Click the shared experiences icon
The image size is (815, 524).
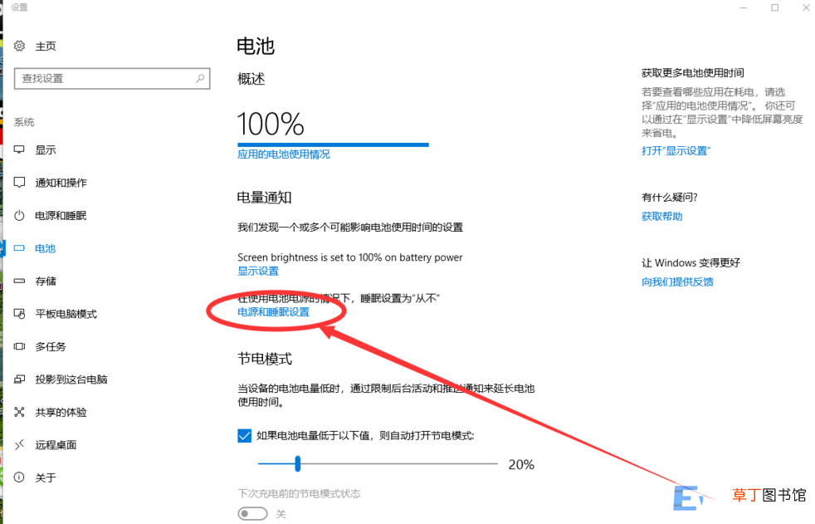click(x=19, y=412)
